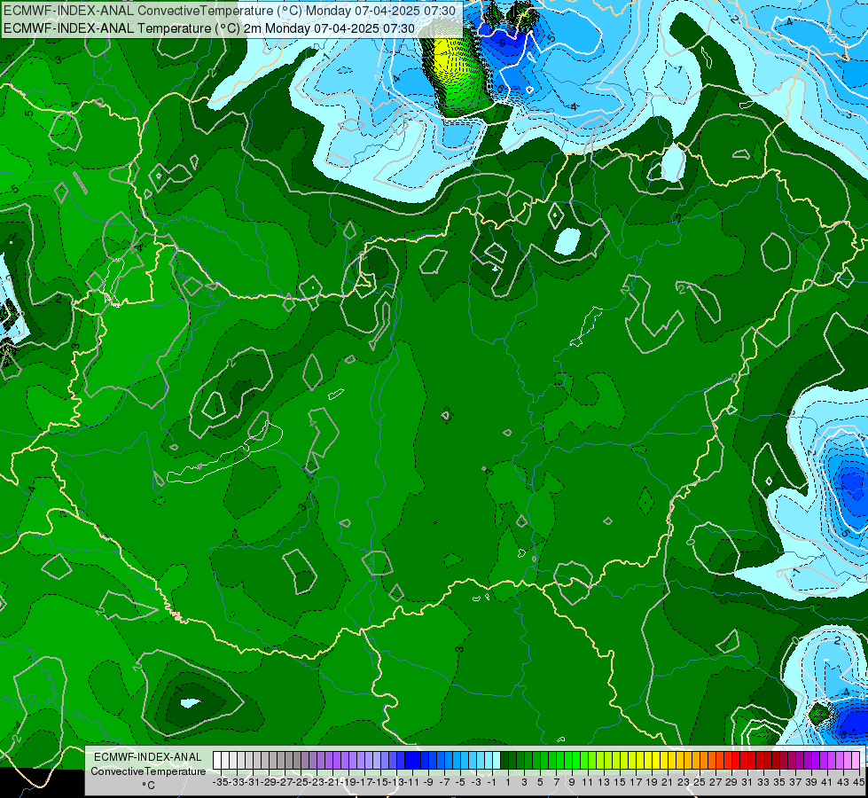Pick the palest cyan swatch just before the greens
868x798 pixels.
point(497,760)
